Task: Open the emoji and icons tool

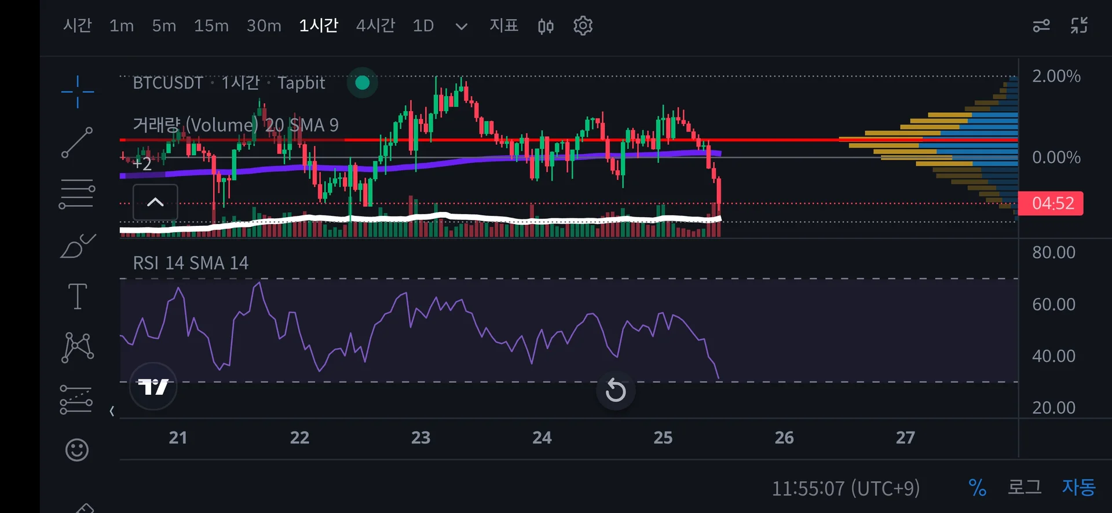Action: (x=77, y=450)
